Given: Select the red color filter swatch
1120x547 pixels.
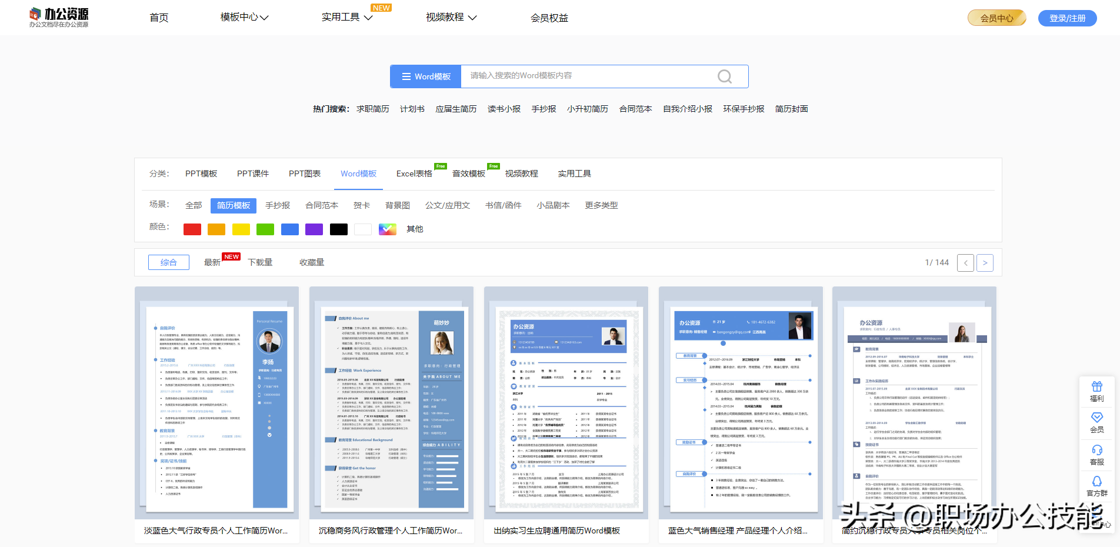Looking at the screenshot, I should click(x=192, y=229).
